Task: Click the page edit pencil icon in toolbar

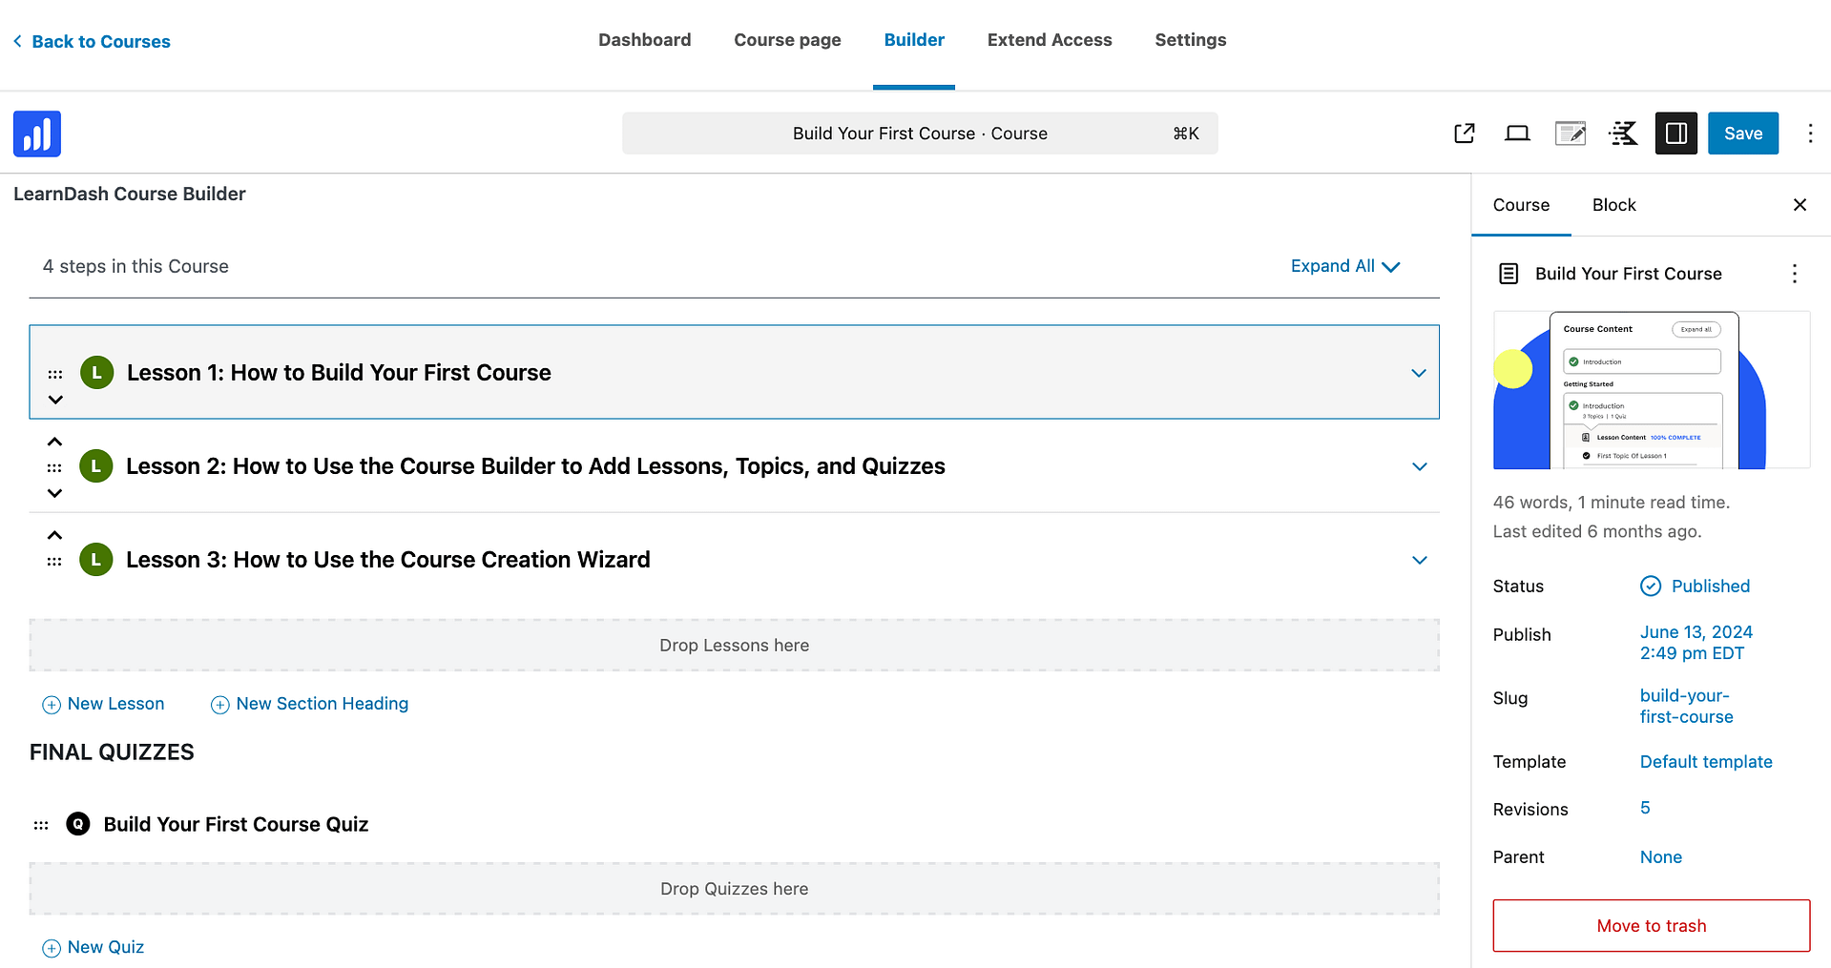Action: [1570, 134]
